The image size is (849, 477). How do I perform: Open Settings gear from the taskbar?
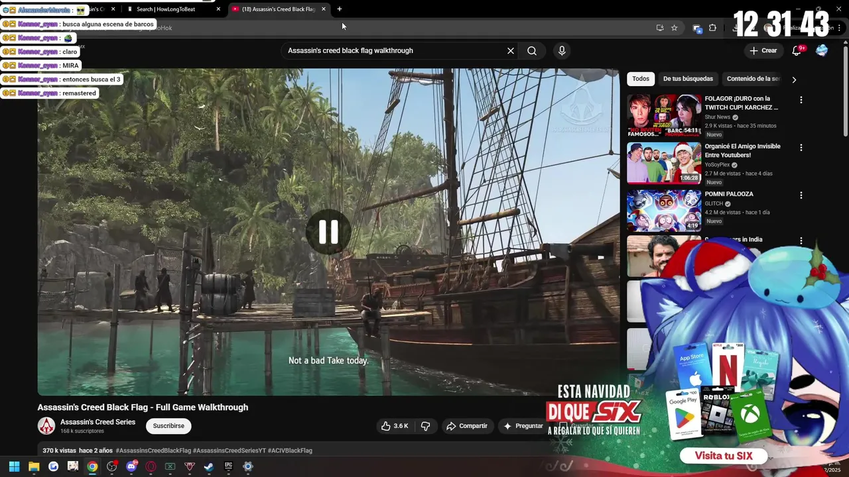[x=248, y=466]
